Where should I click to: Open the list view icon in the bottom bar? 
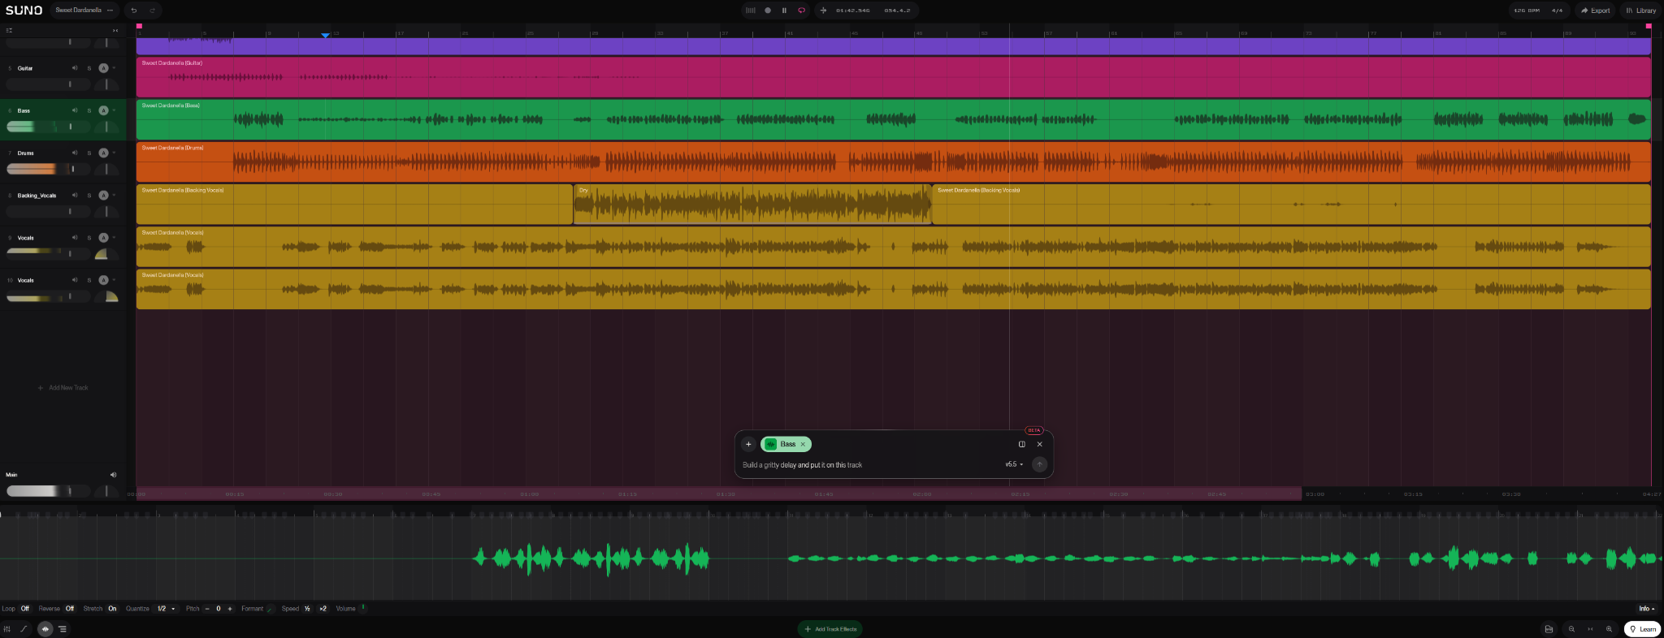coord(63,629)
